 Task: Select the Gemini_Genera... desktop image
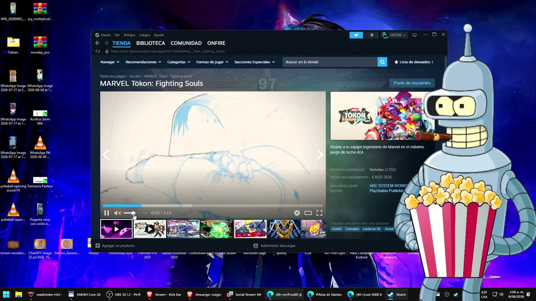pyautogui.click(x=67, y=247)
